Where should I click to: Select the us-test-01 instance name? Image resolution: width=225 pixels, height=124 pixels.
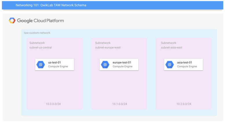click(x=55, y=63)
